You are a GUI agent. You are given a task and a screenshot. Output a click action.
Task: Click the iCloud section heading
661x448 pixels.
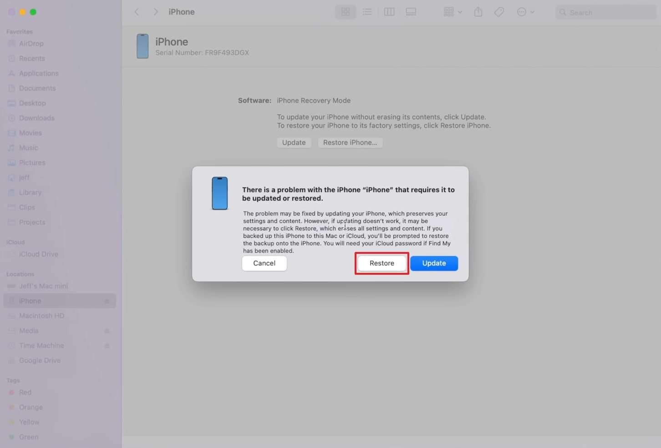[x=15, y=242]
